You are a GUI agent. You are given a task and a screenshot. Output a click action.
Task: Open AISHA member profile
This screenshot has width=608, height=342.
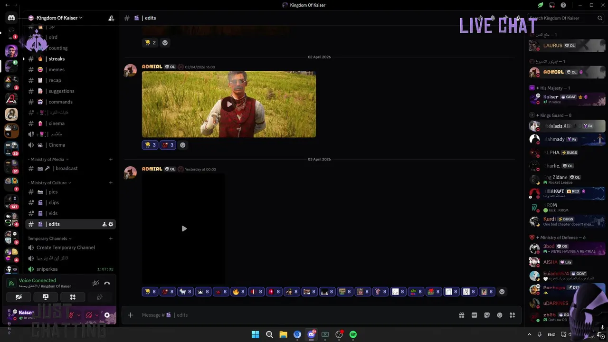coord(567,262)
